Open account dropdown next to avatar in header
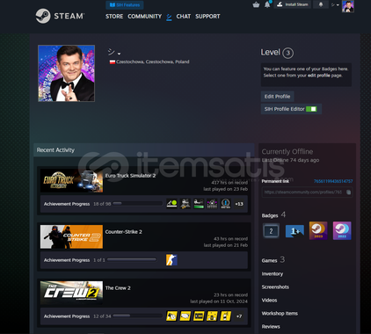 pyautogui.click(x=335, y=5)
